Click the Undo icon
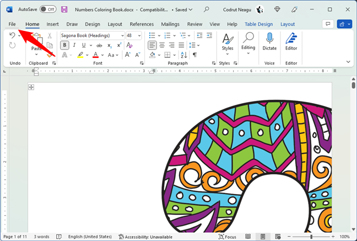The height and width of the screenshot is (241, 357). pos(12,36)
